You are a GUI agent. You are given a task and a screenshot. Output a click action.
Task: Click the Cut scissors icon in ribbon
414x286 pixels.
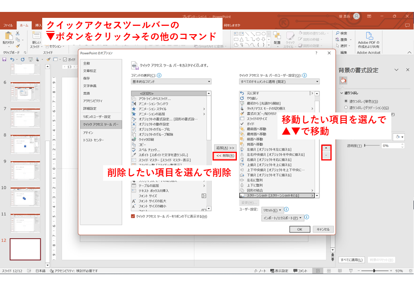click(x=18, y=33)
